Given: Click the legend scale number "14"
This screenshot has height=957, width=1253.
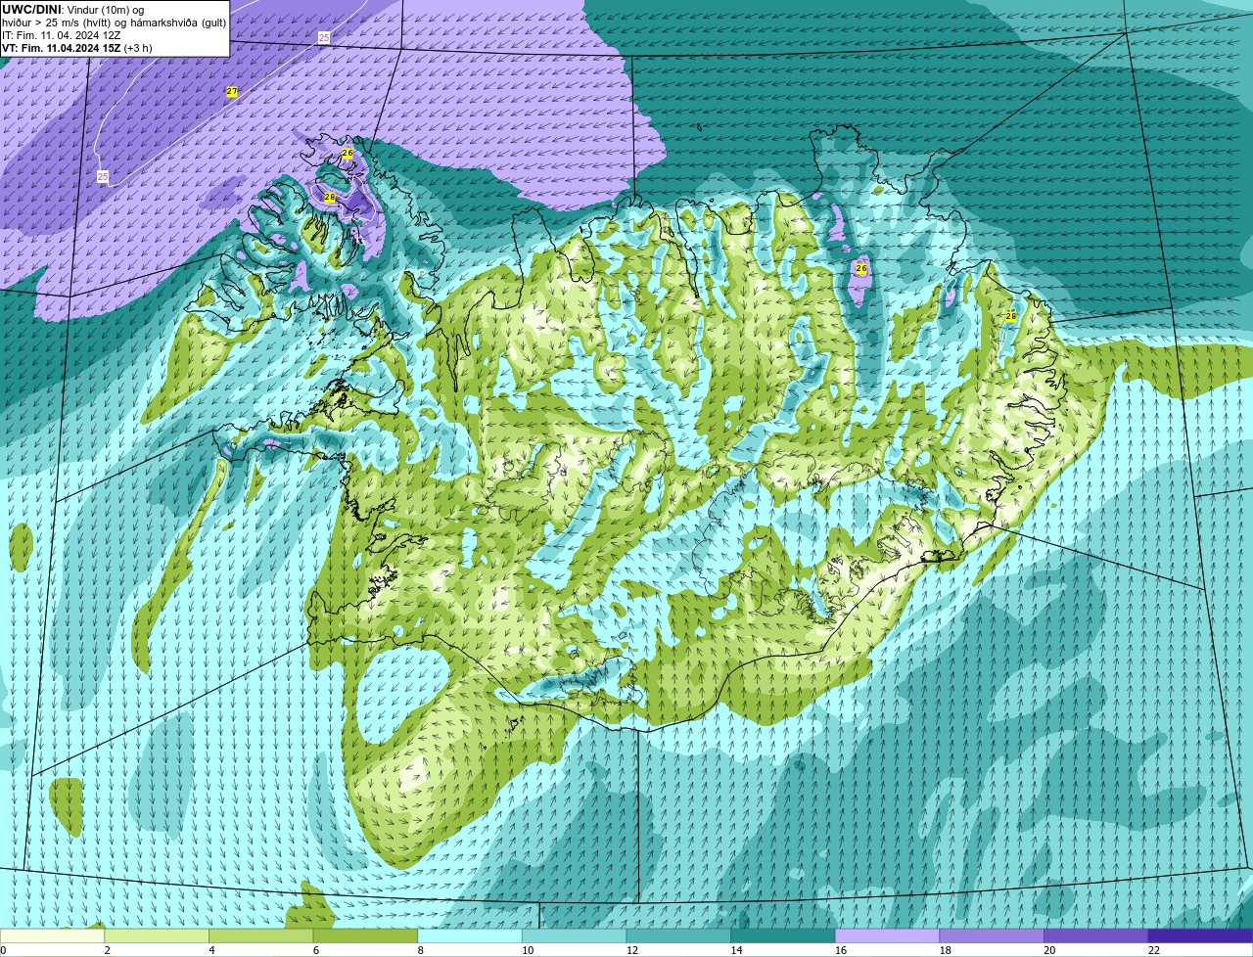Looking at the screenshot, I should 736,950.
